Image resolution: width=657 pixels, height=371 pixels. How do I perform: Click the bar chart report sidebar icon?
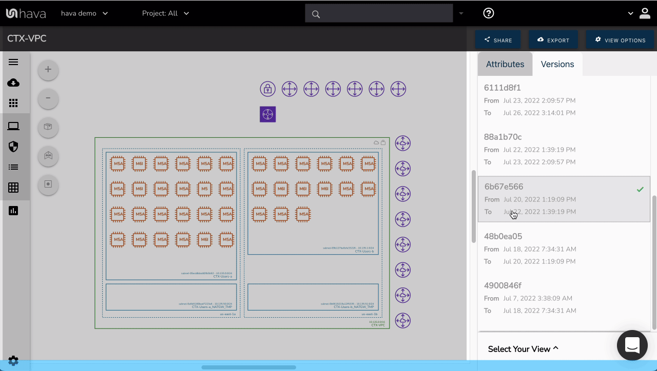[x=13, y=211]
